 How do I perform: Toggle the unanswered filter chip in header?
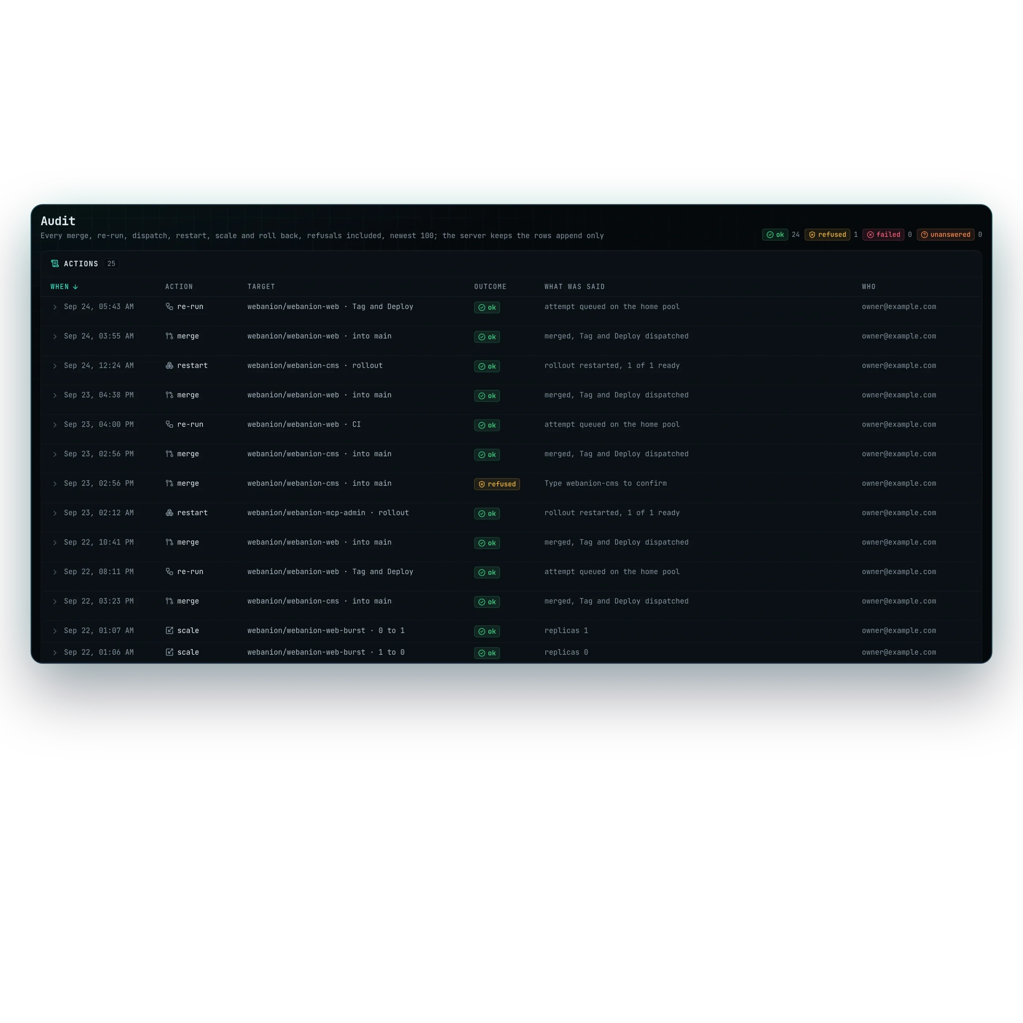[x=945, y=234]
